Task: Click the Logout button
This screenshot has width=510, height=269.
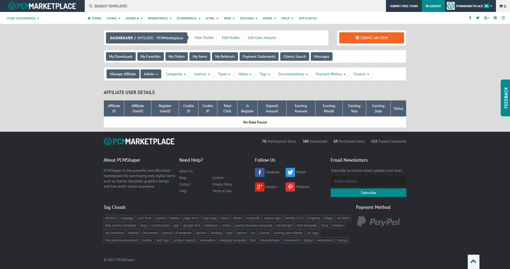Action: click(433, 6)
